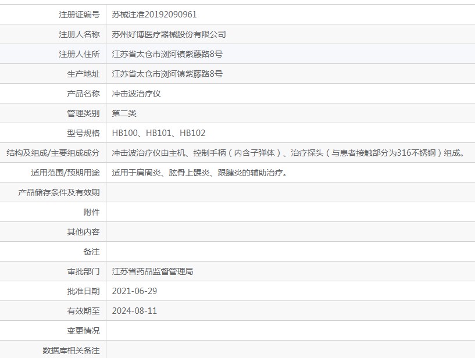Select registration number 苏械注准20192090961
Viewport: 475px width, 358px height.
(154, 15)
